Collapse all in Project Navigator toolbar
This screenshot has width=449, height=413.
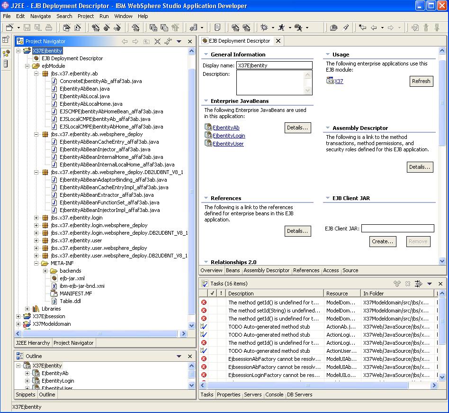click(157, 41)
